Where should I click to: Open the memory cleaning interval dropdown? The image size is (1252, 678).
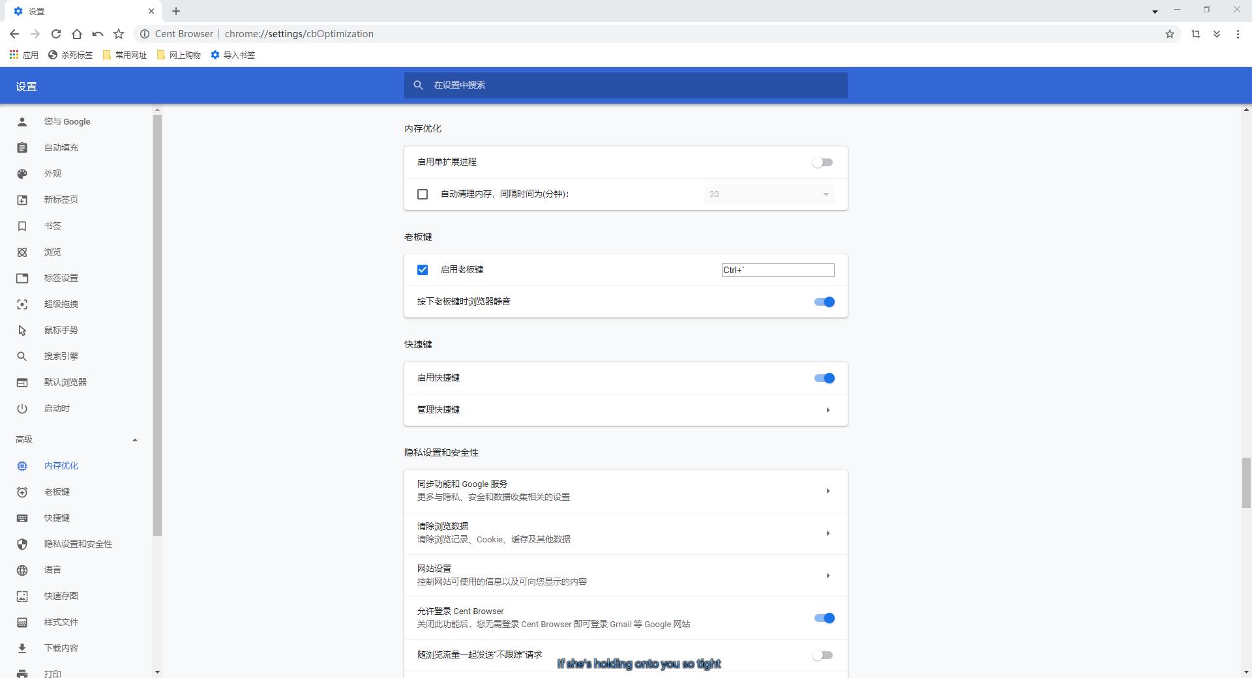pos(769,194)
